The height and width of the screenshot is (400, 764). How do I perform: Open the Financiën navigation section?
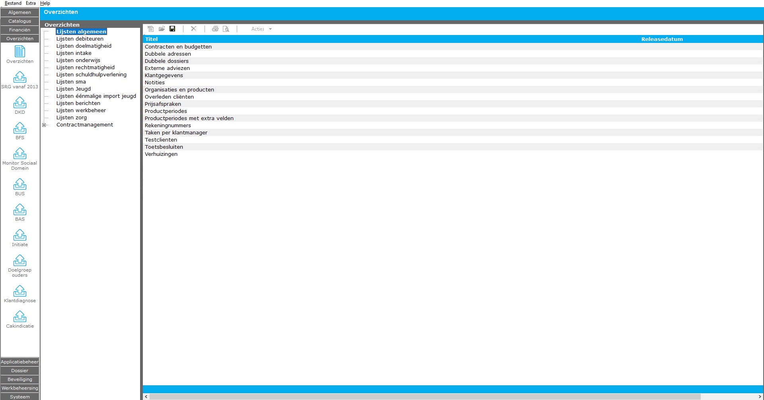pyautogui.click(x=20, y=30)
